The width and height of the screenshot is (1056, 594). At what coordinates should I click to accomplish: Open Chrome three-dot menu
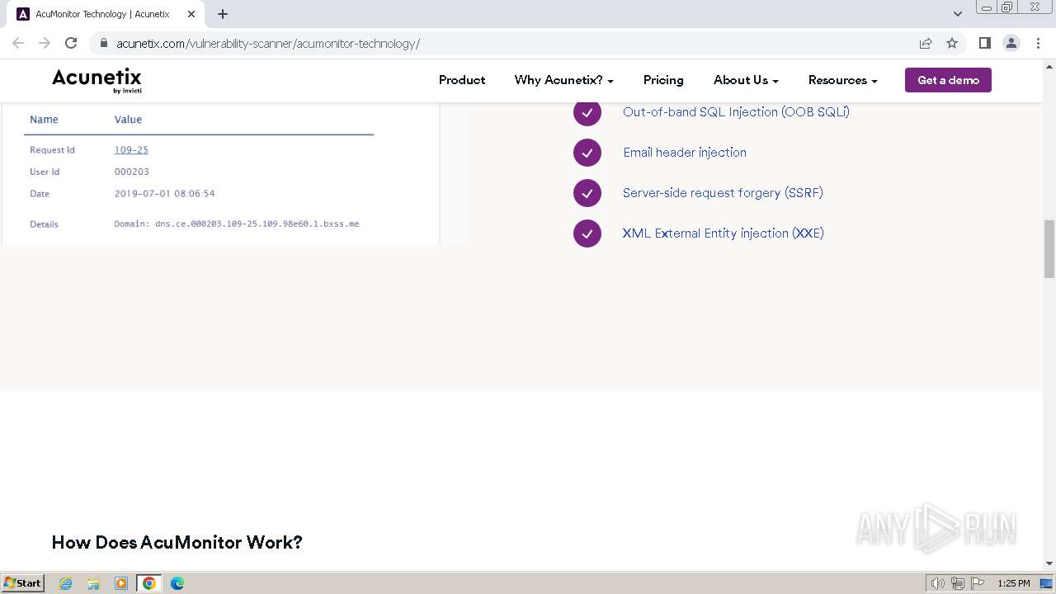1038,43
